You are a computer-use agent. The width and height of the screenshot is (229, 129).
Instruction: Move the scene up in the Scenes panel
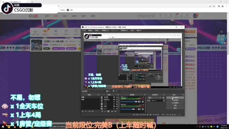tap(90, 112)
